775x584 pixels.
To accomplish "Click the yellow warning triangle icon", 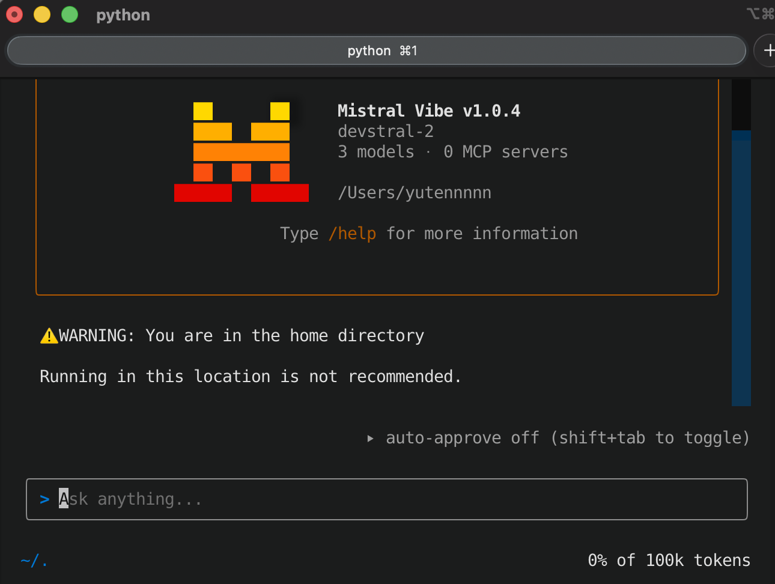I will tap(48, 336).
